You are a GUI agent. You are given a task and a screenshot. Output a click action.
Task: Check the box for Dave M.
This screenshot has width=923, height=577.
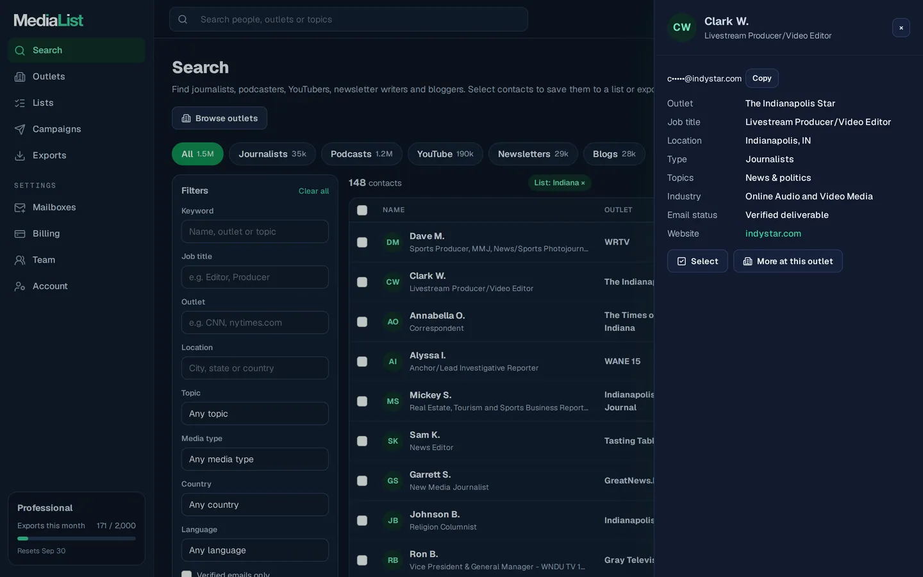point(362,242)
